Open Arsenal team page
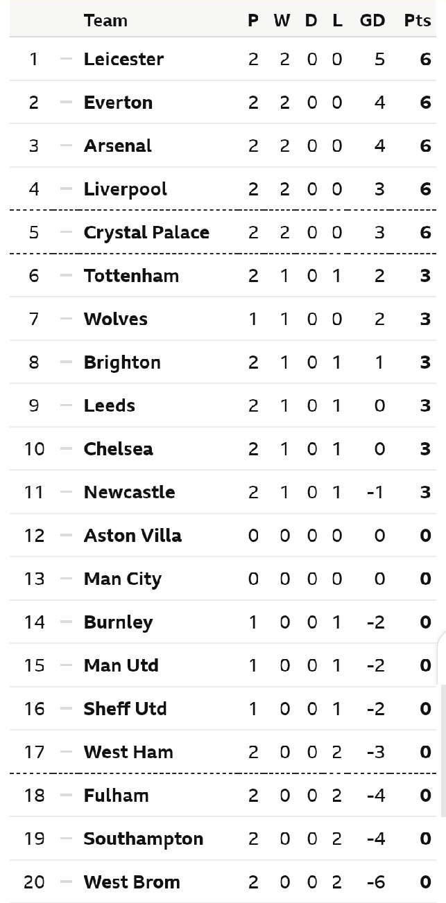 pyautogui.click(x=117, y=146)
